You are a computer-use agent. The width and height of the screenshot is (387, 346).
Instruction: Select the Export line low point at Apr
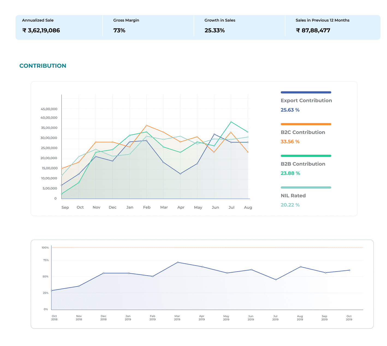point(180,174)
